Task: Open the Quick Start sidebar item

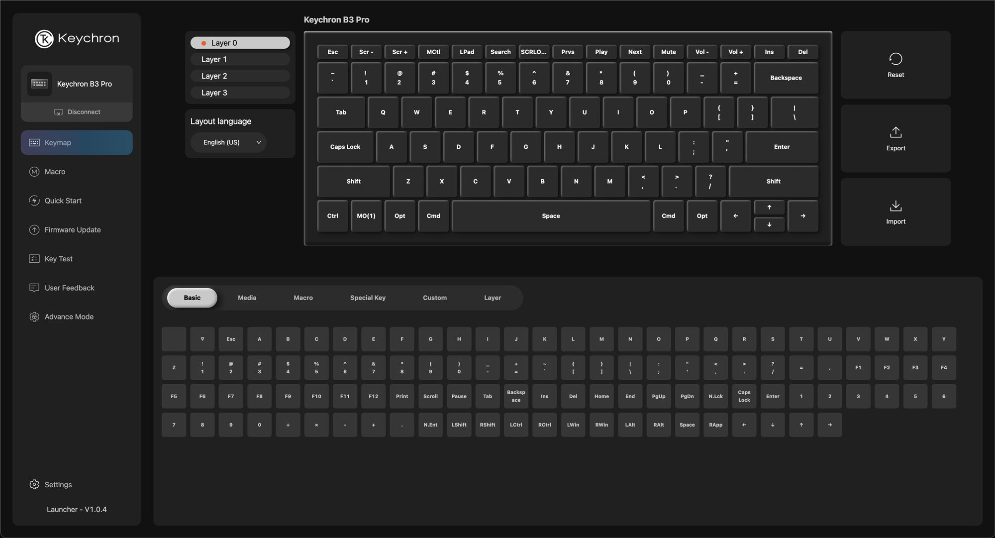Action: tap(63, 201)
